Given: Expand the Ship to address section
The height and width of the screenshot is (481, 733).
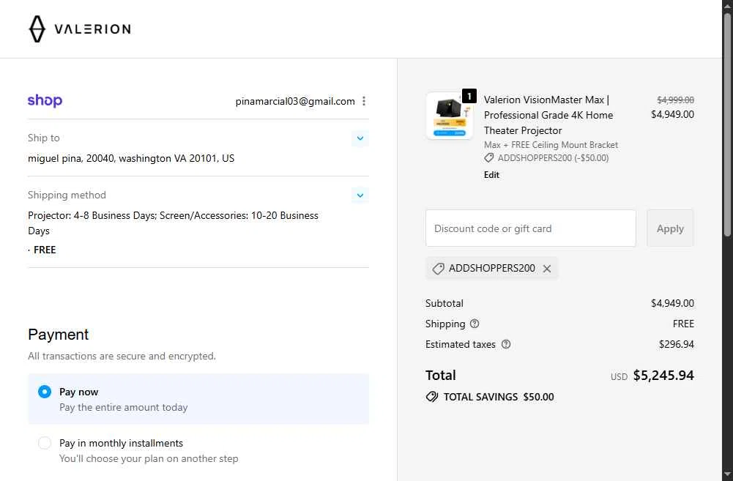Looking at the screenshot, I should pyautogui.click(x=360, y=138).
